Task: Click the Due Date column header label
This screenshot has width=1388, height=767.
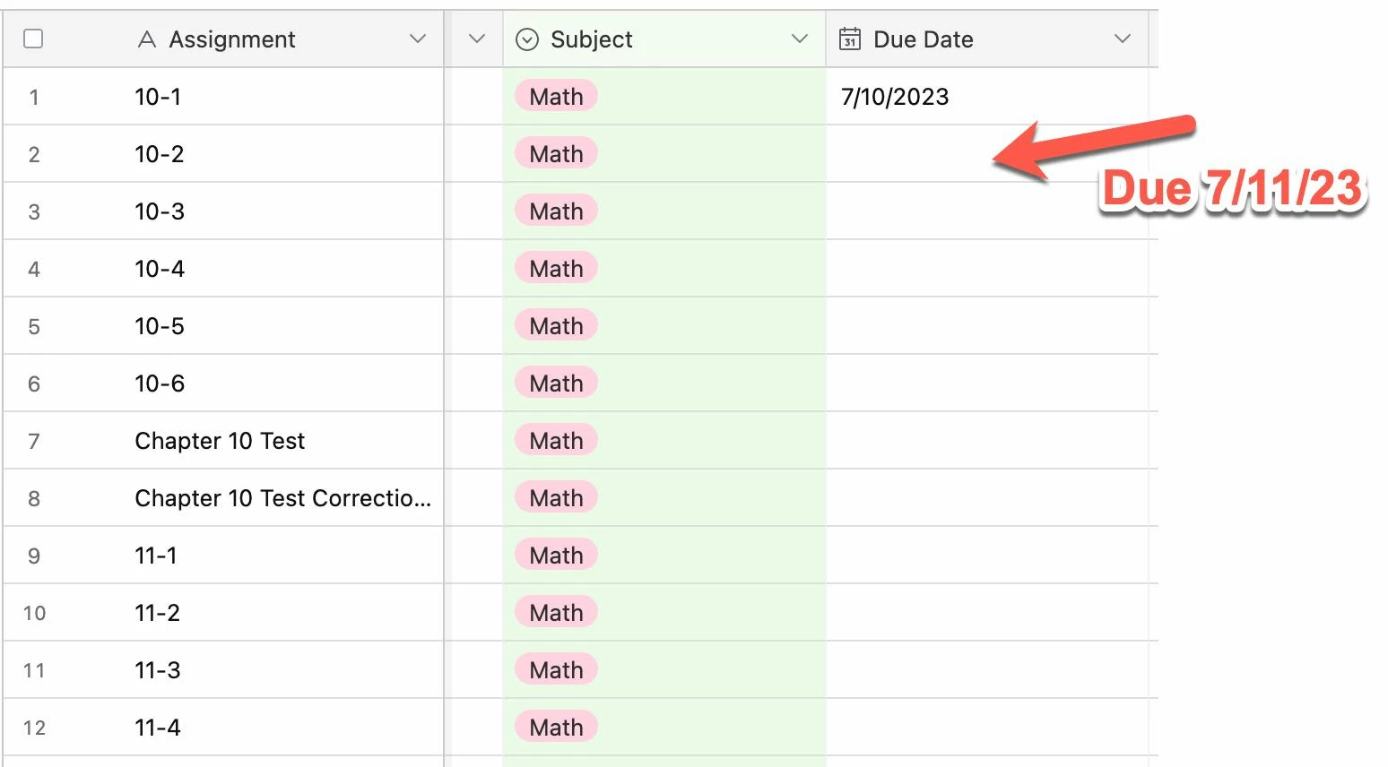Action: tap(923, 39)
